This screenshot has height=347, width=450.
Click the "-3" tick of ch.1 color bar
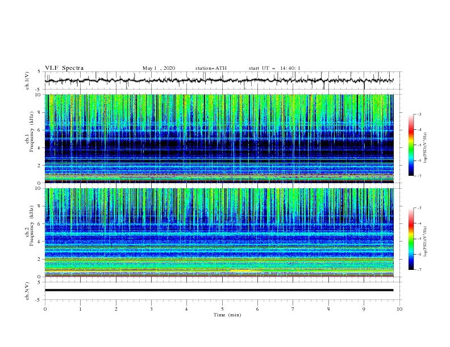pyautogui.click(x=419, y=114)
